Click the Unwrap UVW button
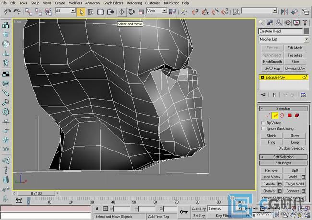 pos(295,69)
